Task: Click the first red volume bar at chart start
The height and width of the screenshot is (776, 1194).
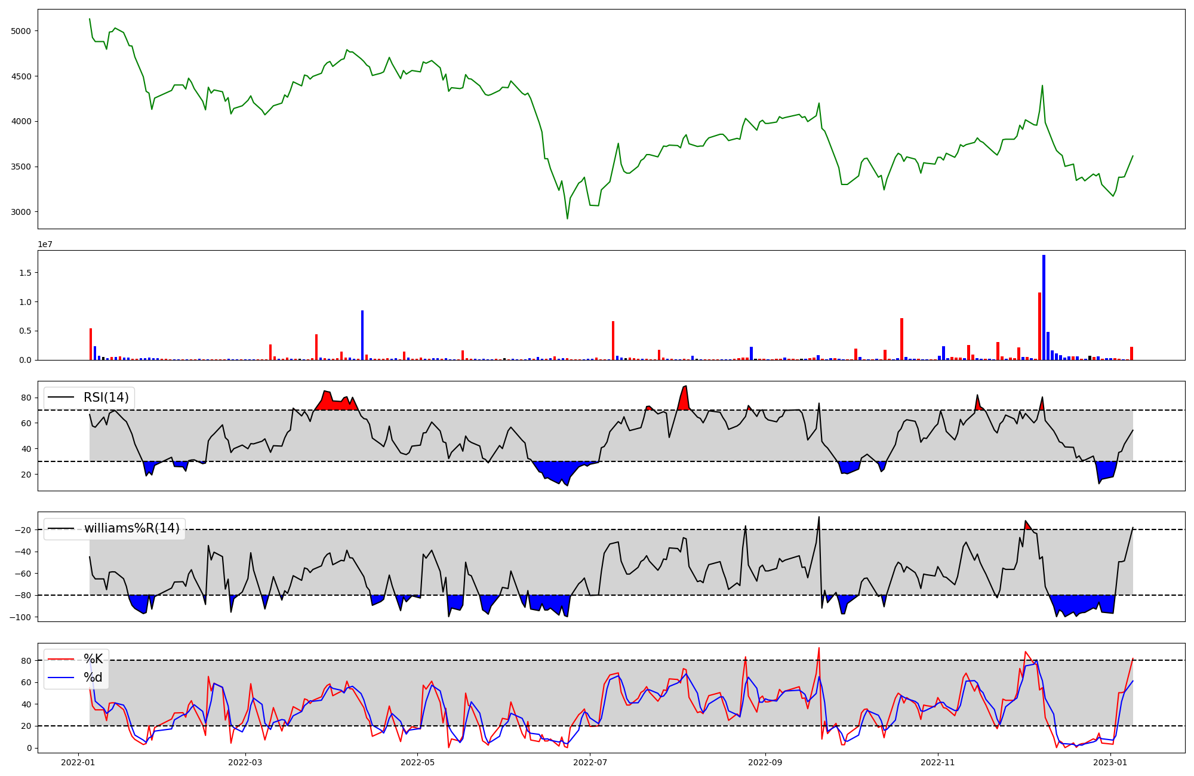Action: coord(91,344)
